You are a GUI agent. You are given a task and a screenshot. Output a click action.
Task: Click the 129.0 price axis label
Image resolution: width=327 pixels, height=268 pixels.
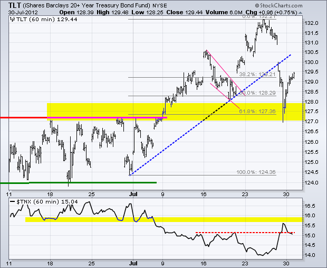[312, 82]
